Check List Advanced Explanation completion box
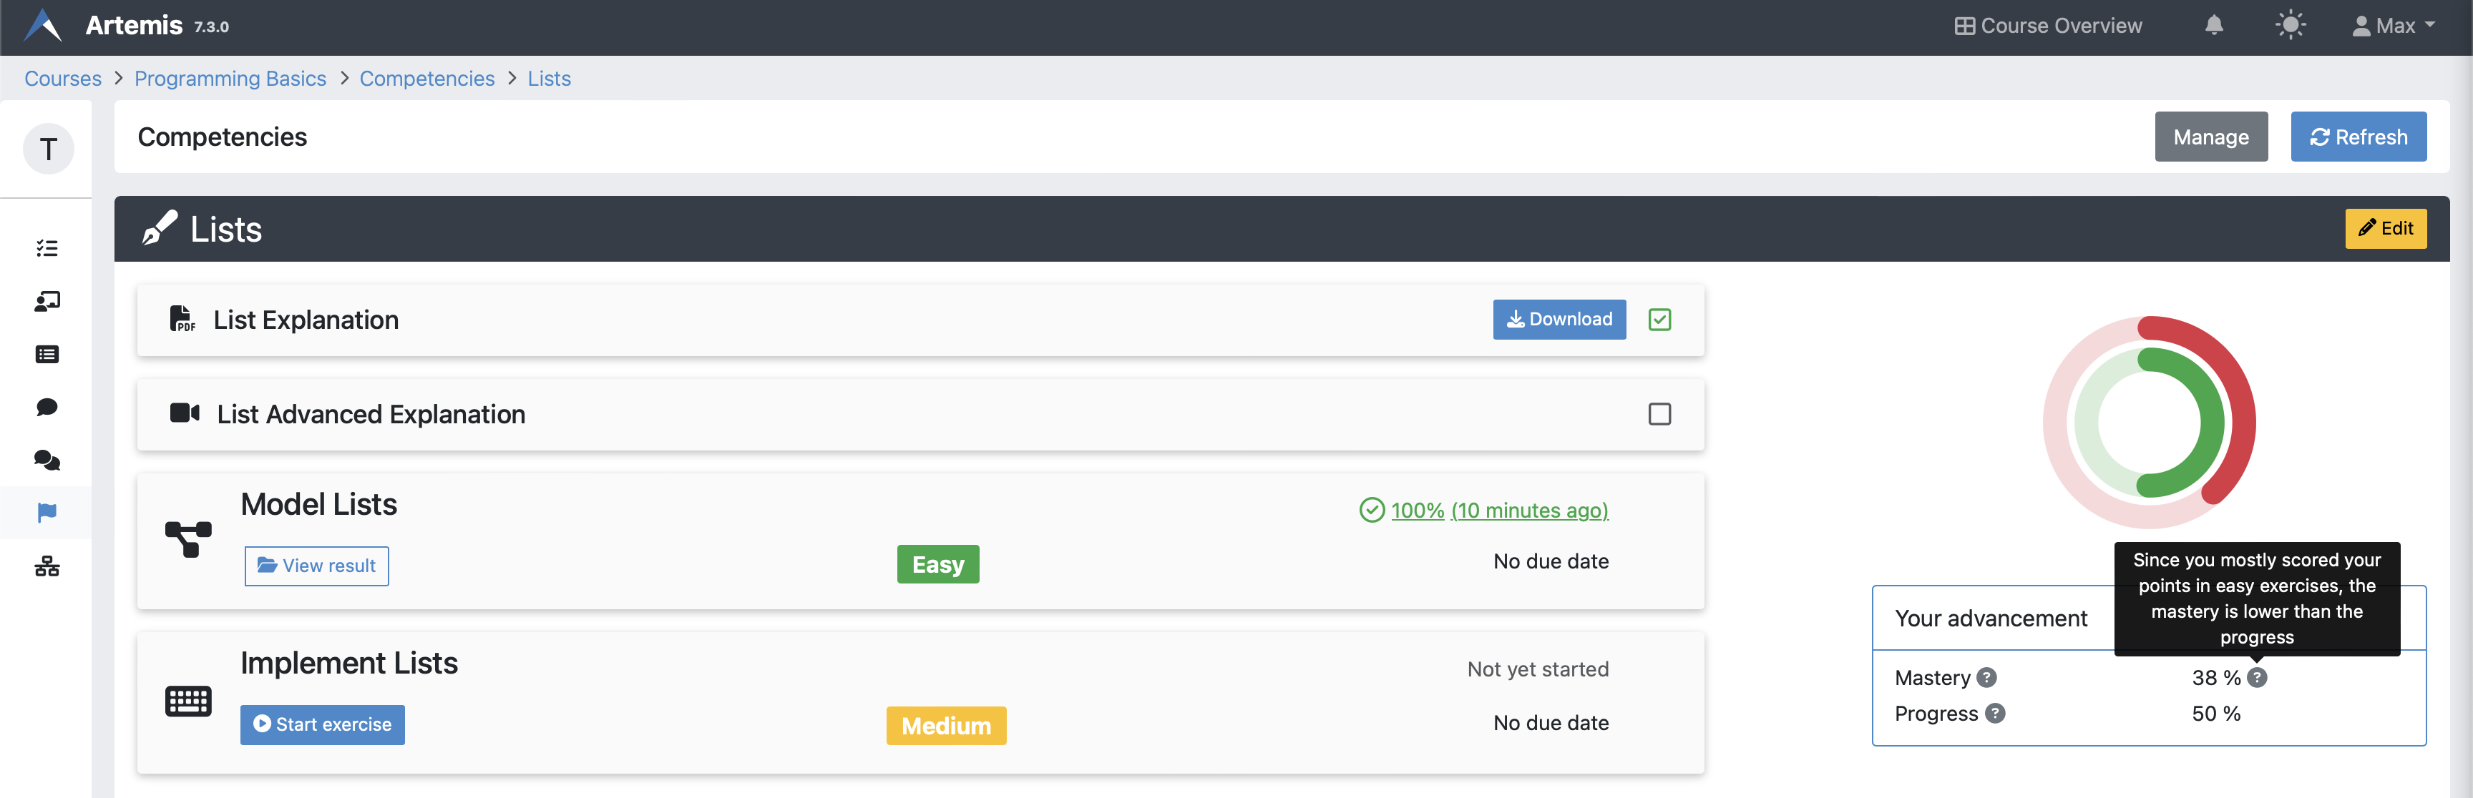Viewport: 2473px width, 798px height. (x=1659, y=413)
